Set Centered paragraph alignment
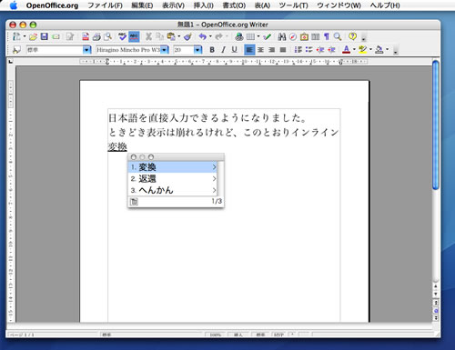This screenshot has height=350, width=455. (x=260, y=50)
